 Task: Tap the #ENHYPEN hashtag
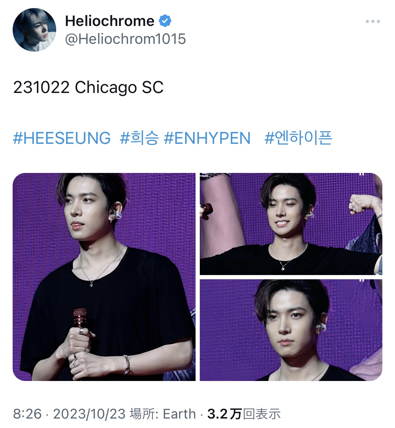207,138
